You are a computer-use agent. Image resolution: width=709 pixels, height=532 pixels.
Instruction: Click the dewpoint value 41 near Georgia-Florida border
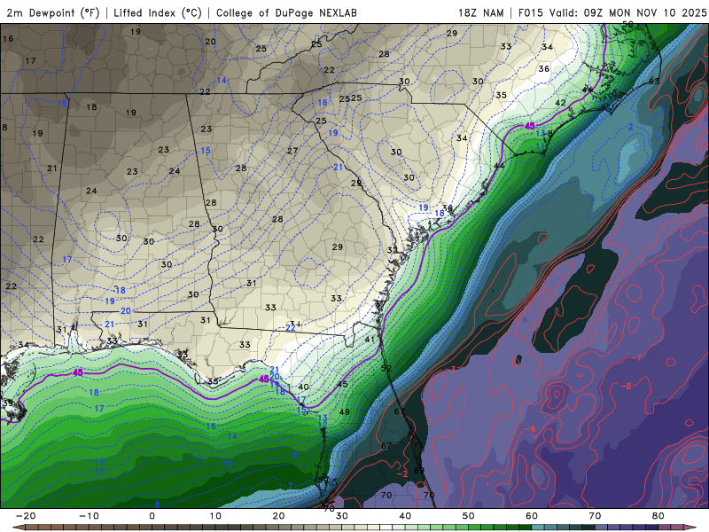tap(370, 340)
